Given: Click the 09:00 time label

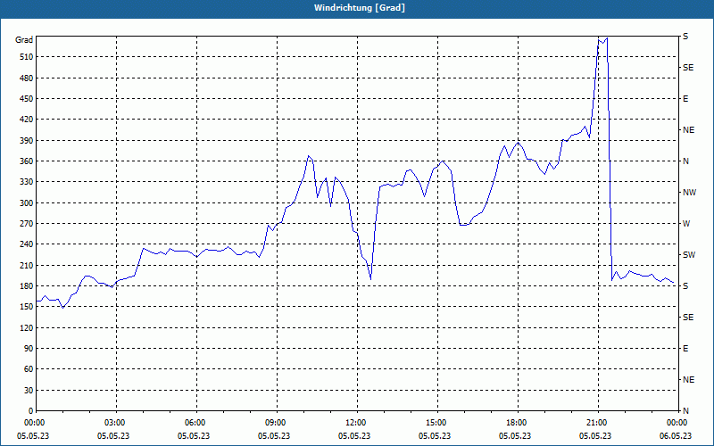Looking at the screenshot, I should [x=277, y=423].
